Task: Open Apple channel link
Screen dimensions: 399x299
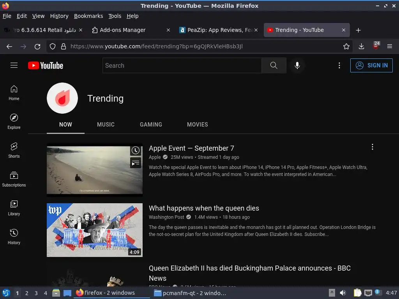Action: [x=155, y=157]
